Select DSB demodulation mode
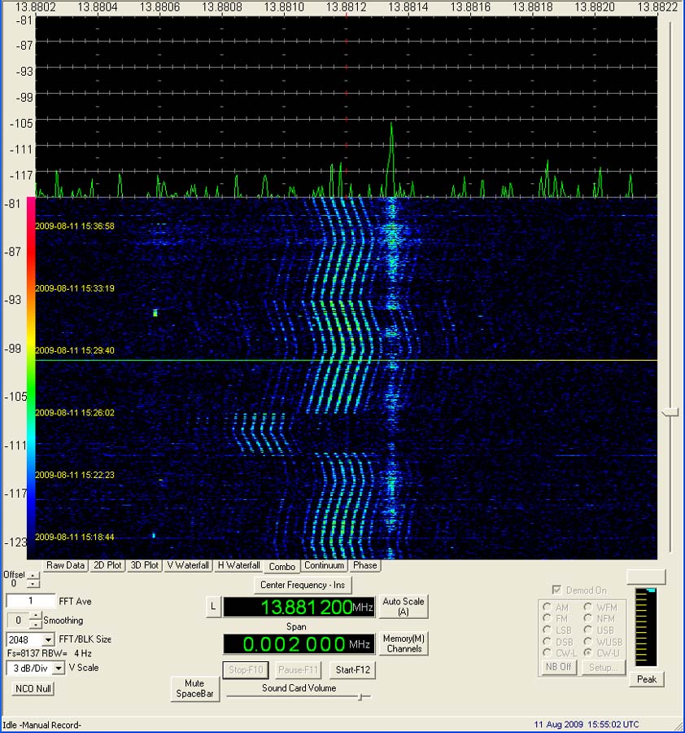 tap(547, 642)
